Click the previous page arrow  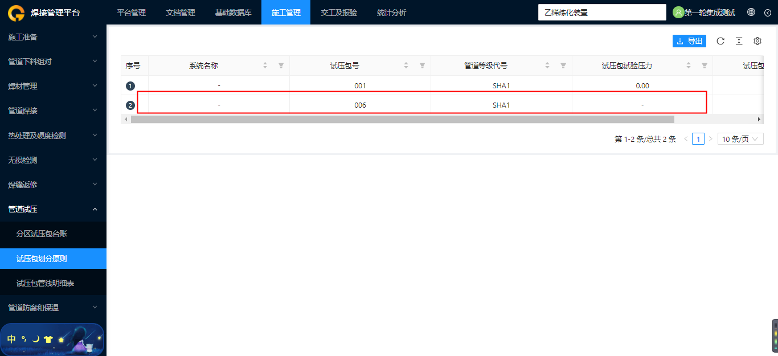coord(686,139)
